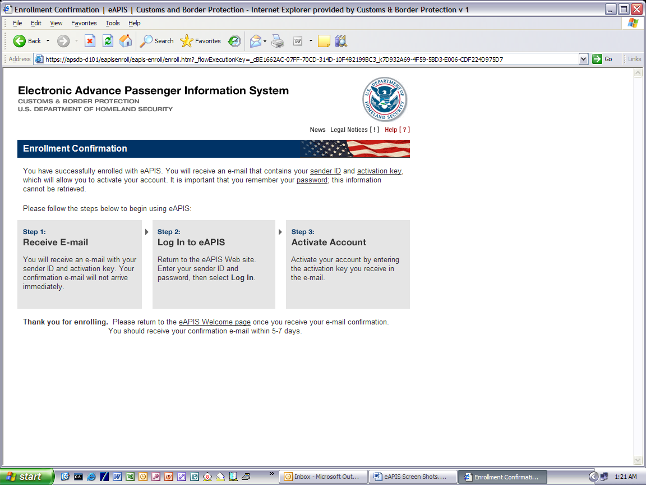Switch to eAPIS Screen Shots Word window

click(x=412, y=477)
